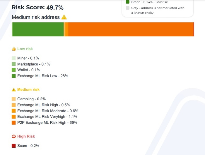
Task: Select the Exchange ML Risk Moderate - 0.6% label
Action: (x=48, y=111)
